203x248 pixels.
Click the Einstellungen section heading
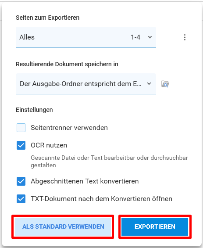34,110
